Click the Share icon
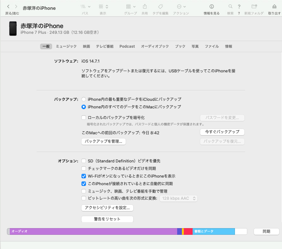This screenshot has width=282, height=249. (x=145, y=7)
